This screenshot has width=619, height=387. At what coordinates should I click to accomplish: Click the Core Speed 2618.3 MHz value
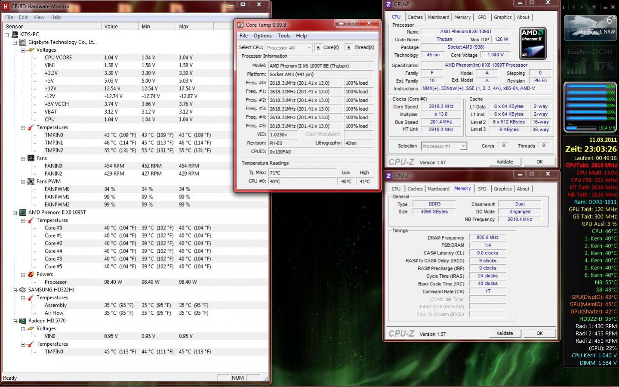441,106
